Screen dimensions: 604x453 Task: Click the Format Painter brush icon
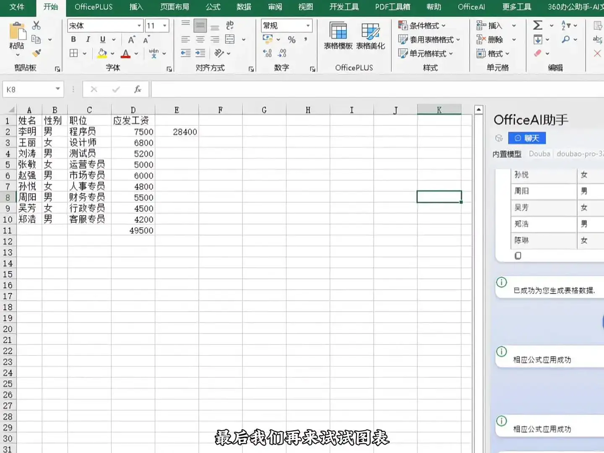(x=37, y=53)
